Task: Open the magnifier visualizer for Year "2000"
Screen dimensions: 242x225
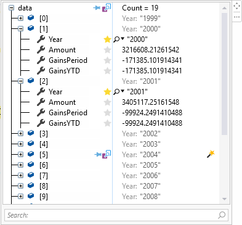Action: point(116,39)
